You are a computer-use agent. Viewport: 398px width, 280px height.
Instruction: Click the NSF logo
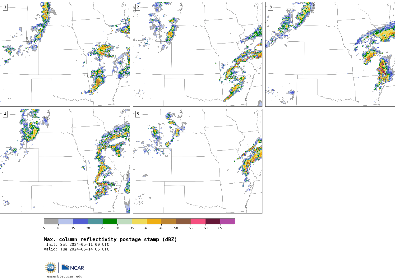coord(51,268)
